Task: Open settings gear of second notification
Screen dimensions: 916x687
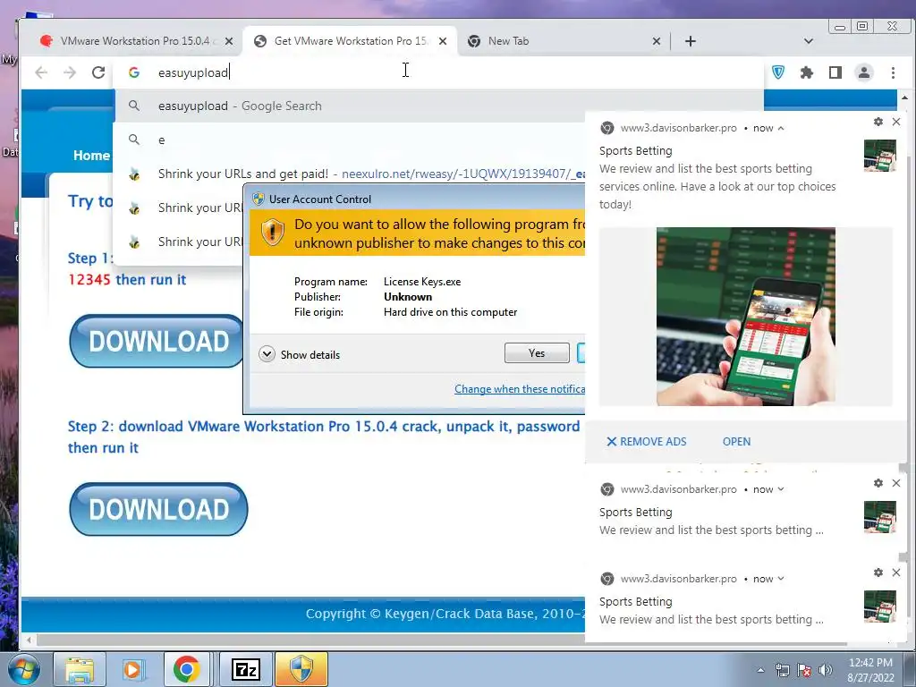Action: [878, 483]
